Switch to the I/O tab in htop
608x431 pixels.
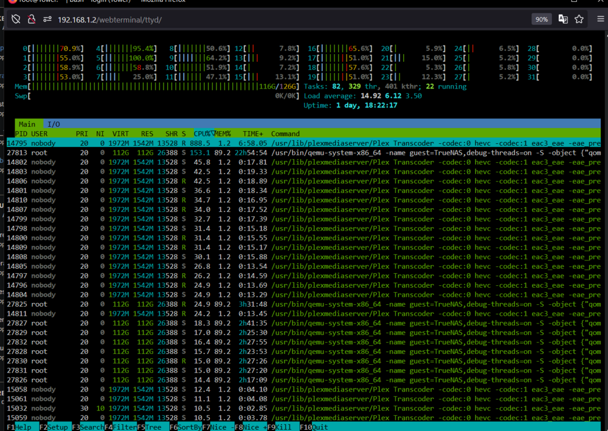click(54, 124)
